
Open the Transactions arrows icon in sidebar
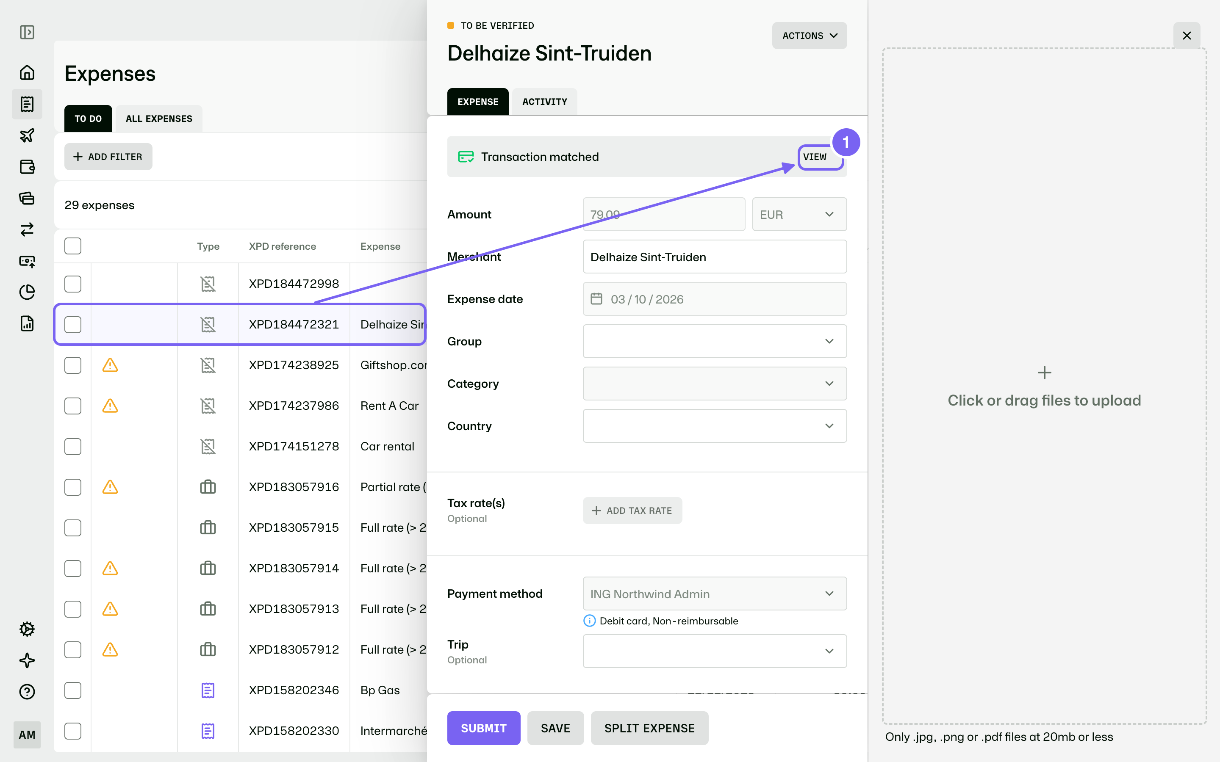click(27, 229)
